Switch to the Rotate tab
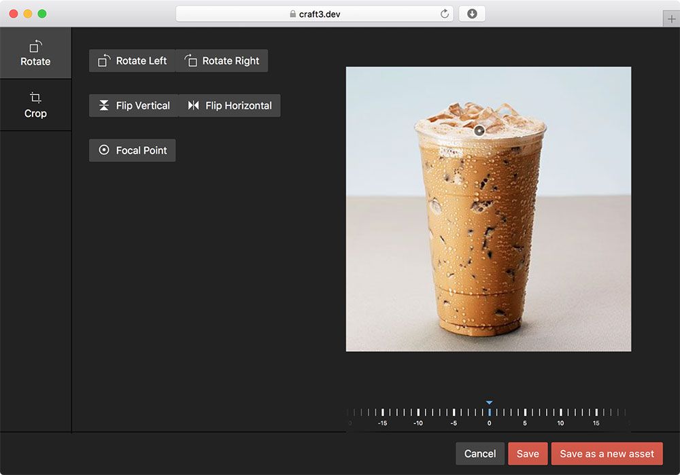This screenshot has width=680, height=475. [x=35, y=54]
